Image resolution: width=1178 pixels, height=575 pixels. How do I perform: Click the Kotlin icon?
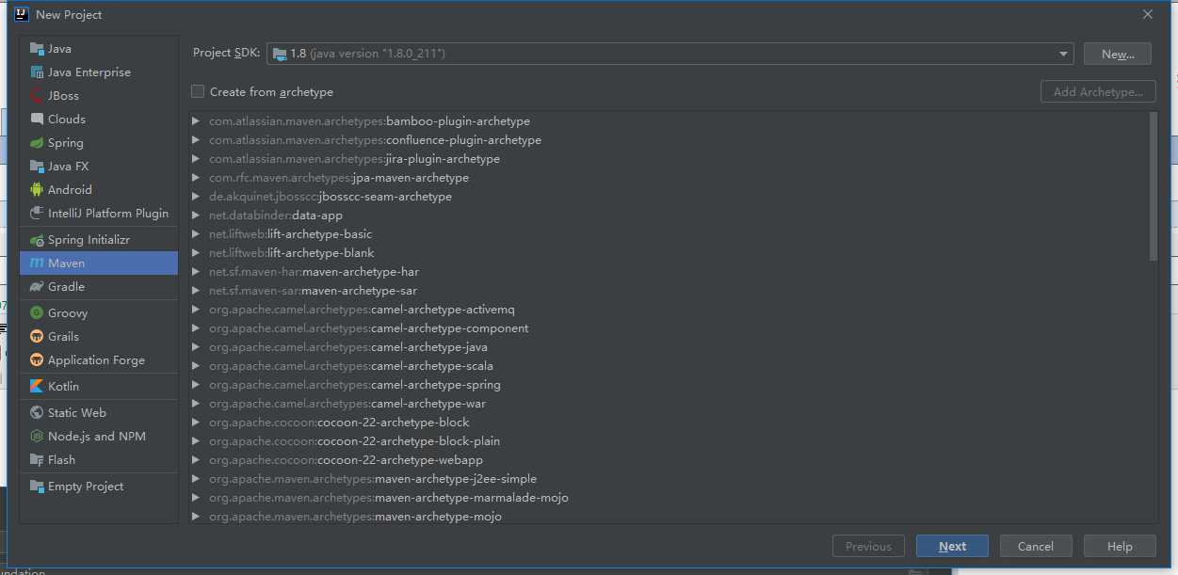(x=37, y=387)
